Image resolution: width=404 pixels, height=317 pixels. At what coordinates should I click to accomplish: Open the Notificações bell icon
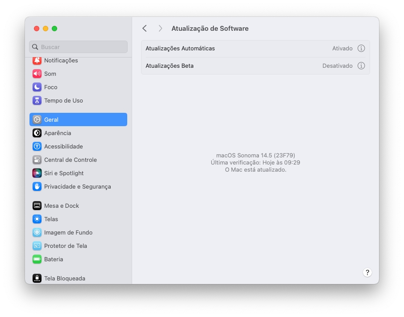coord(37,61)
